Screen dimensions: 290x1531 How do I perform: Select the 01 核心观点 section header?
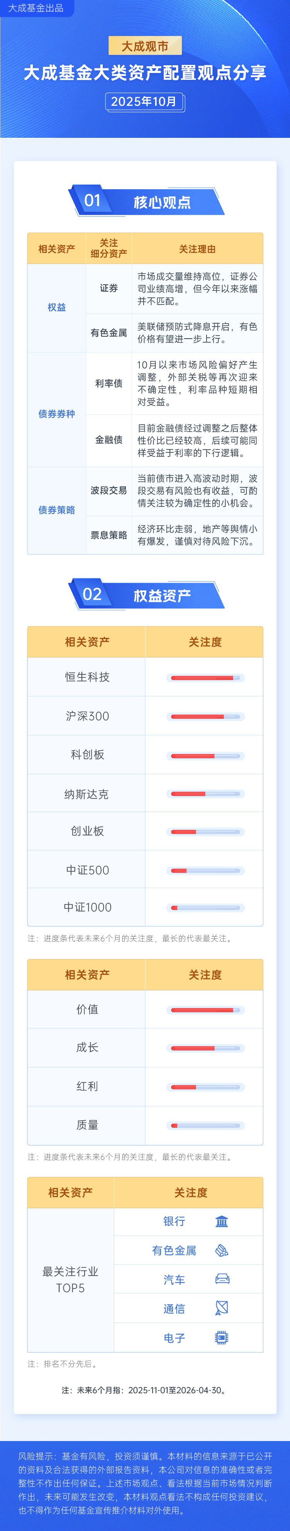click(x=146, y=202)
